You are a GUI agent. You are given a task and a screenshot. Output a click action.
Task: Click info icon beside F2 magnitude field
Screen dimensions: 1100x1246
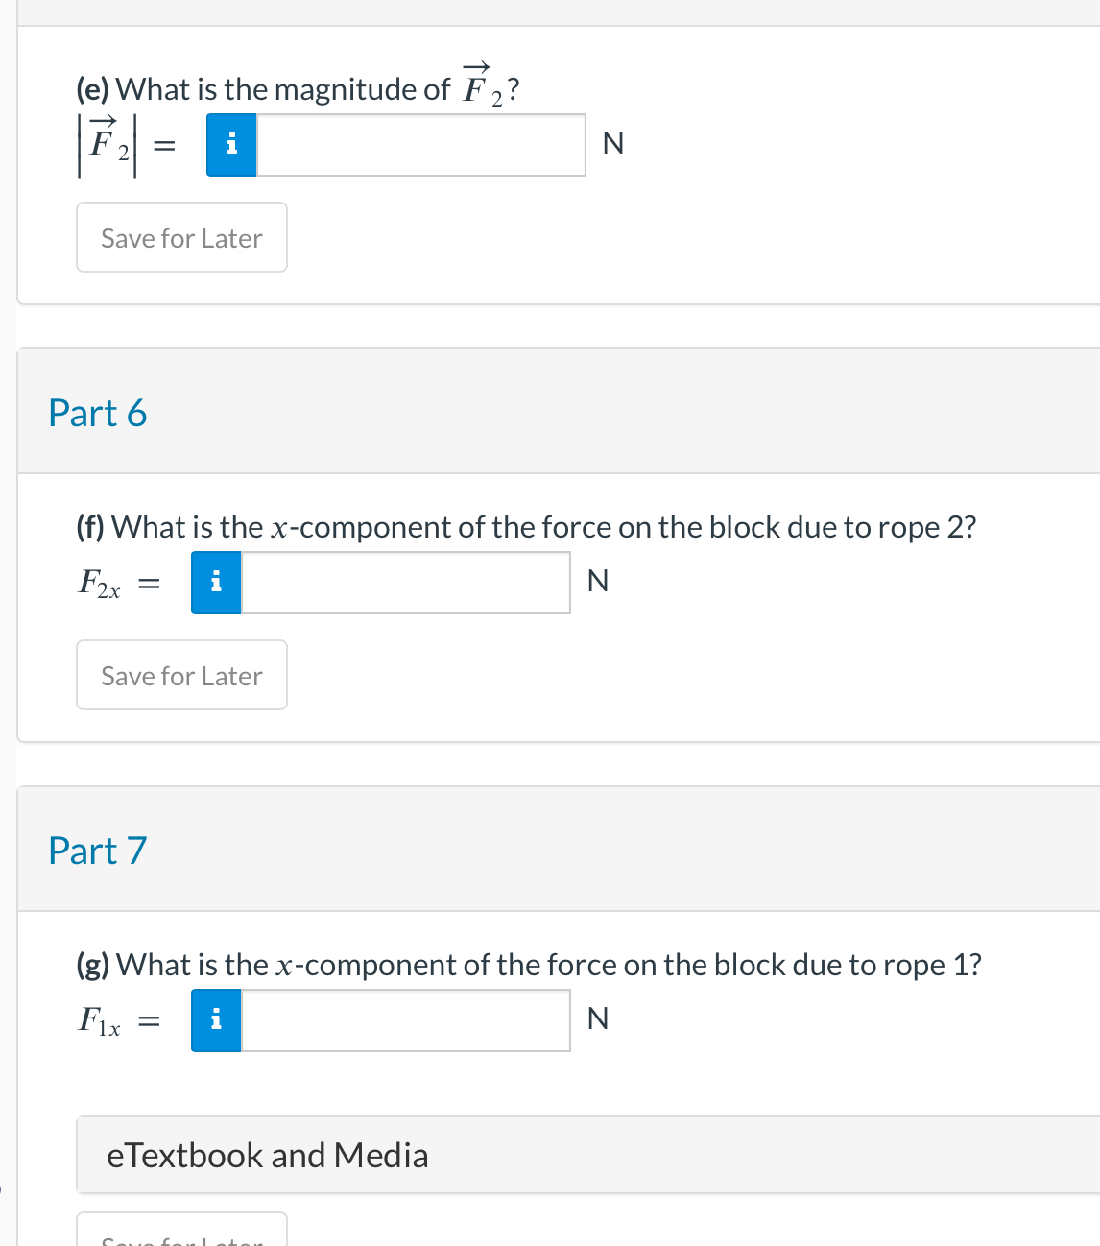click(231, 145)
